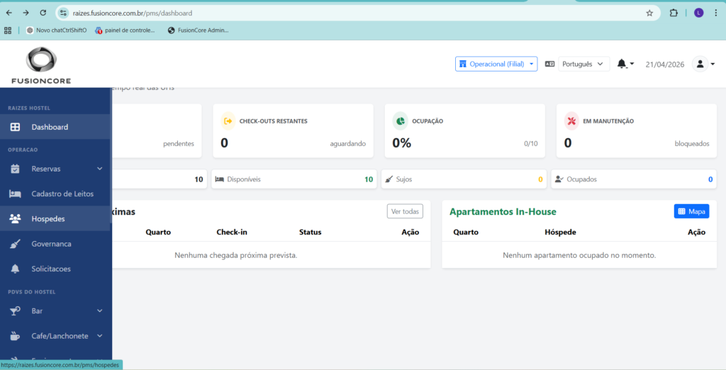
Task: Click the 'Disponíveis' label
Action: (x=244, y=179)
